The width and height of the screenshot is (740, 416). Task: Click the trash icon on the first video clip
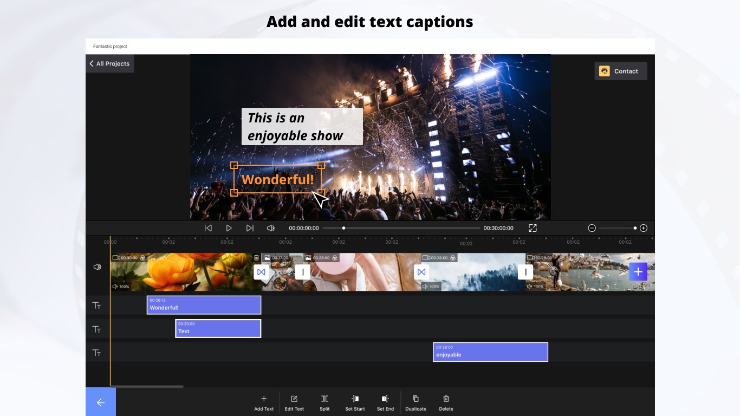click(x=257, y=257)
